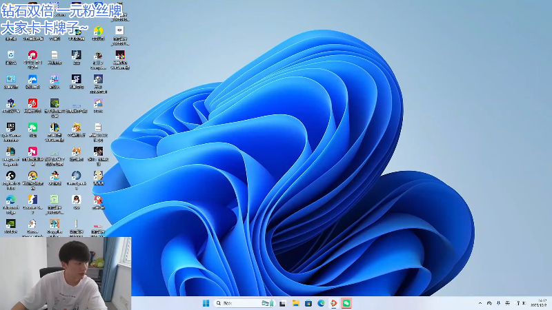Open Microsoft Store from the taskbar
552x310 pixels.
pos(308,303)
